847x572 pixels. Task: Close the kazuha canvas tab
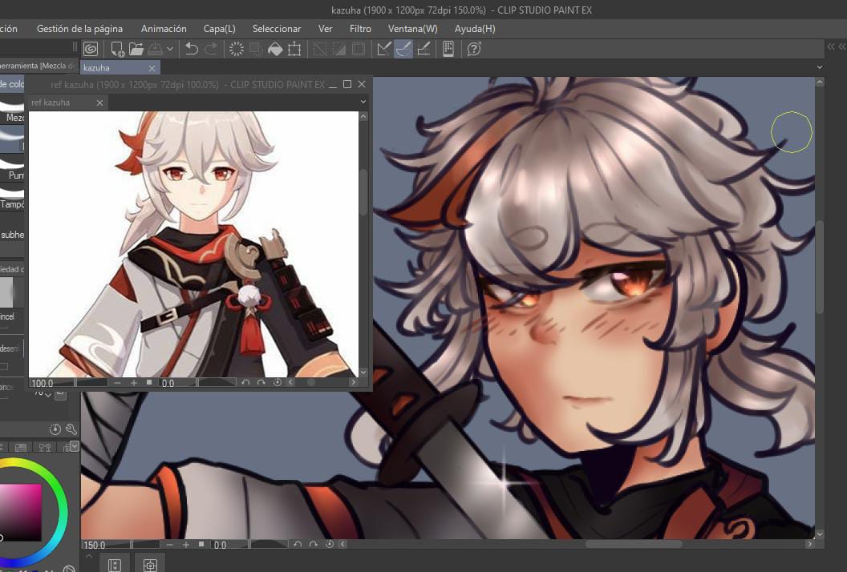[152, 68]
